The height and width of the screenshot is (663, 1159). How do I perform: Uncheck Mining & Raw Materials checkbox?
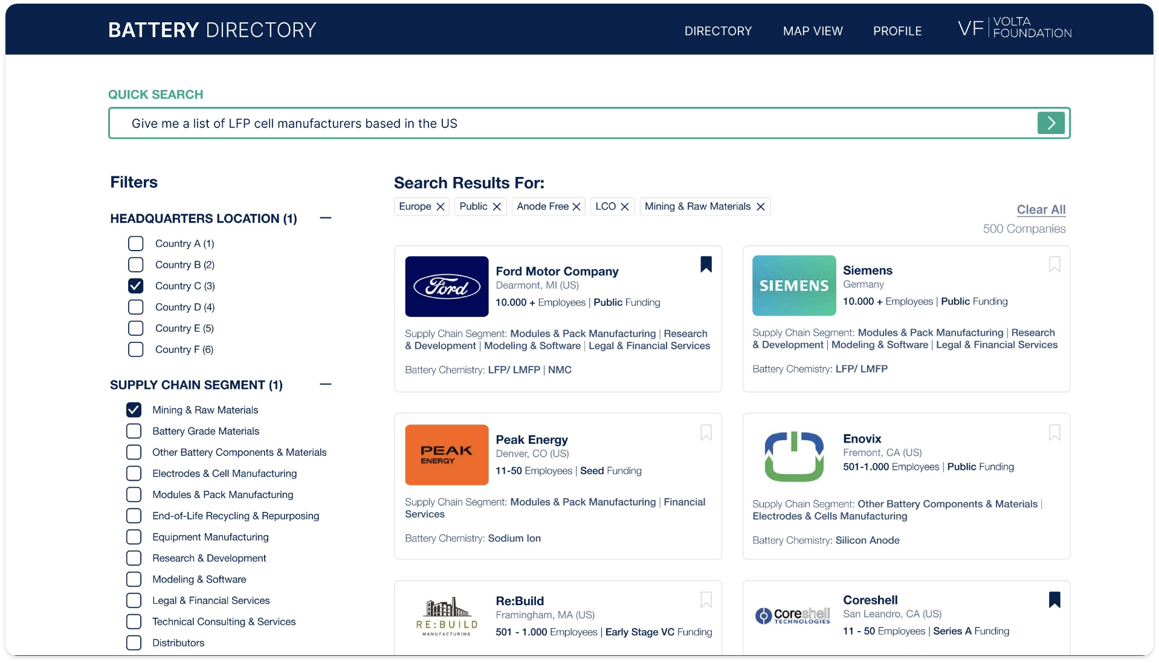coord(134,410)
